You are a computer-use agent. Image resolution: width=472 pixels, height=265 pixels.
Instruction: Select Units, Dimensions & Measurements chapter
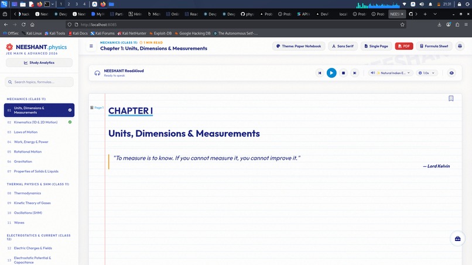[x=39, y=110]
